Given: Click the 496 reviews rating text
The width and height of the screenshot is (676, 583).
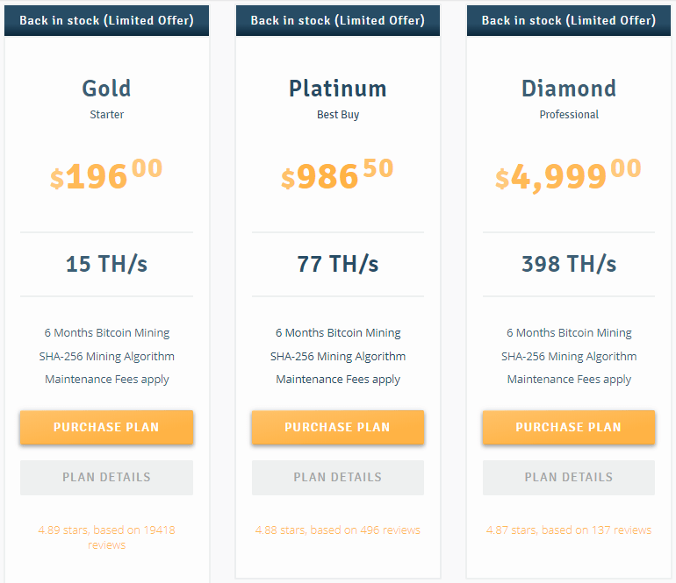Looking at the screenshot, I should pos(337,530).
